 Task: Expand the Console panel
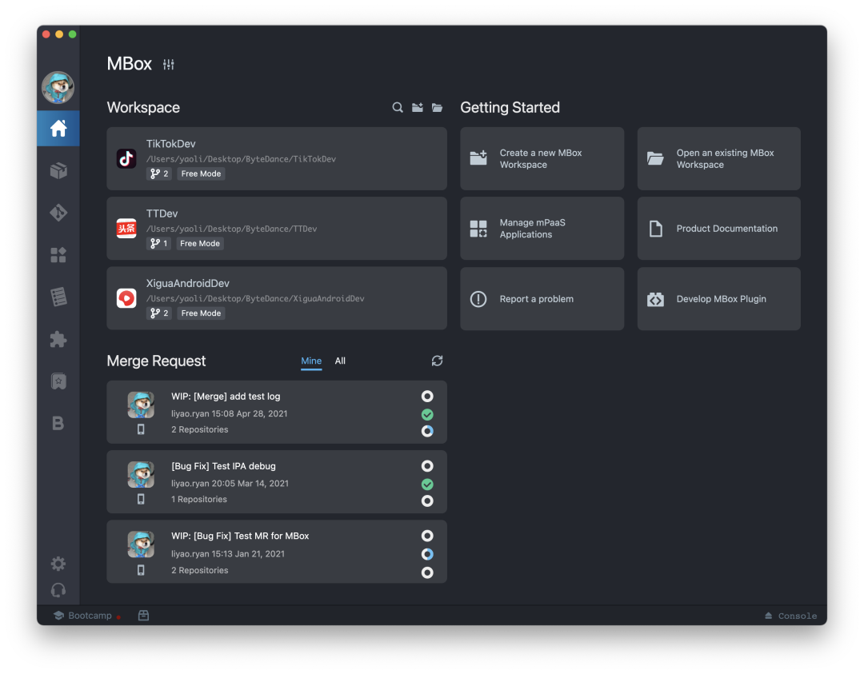(790, 616)
